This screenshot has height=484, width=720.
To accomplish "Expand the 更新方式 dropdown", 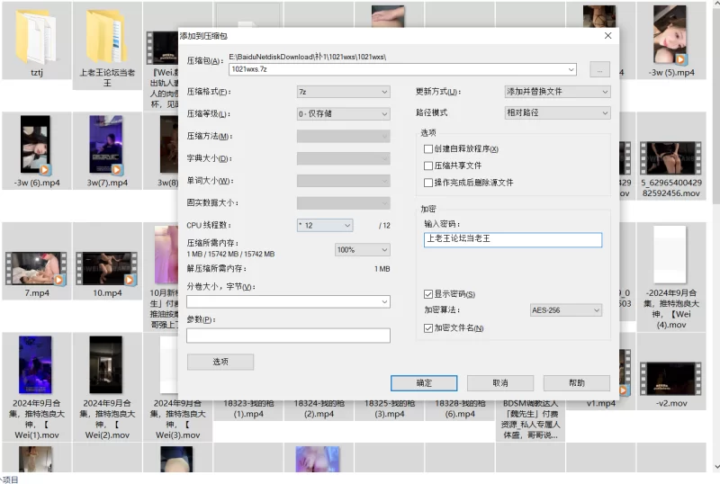I will pyautogui.click(x=557, y=92).
